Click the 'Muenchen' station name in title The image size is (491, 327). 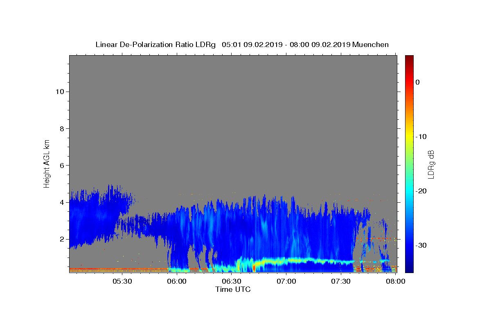[x=370, y=45]
